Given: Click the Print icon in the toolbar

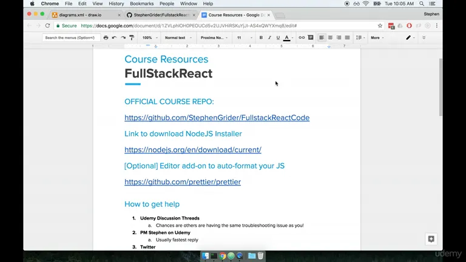Looking at the screenshot, I should (106, 38).
